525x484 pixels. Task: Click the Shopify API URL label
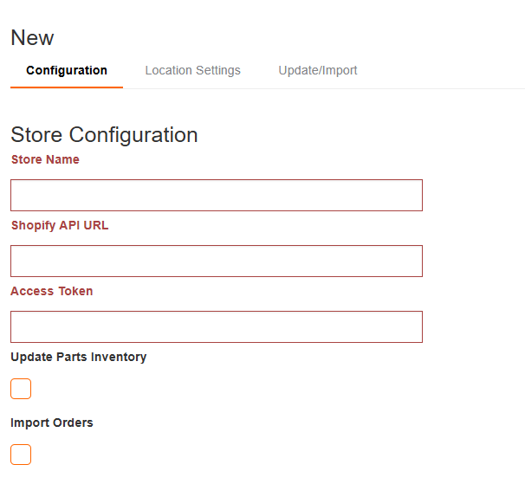60,225
